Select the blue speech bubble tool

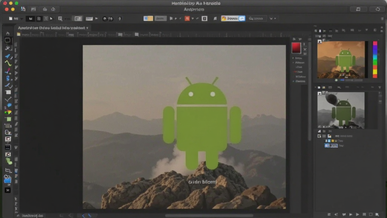pyautogui.click(x=9, y=106)
